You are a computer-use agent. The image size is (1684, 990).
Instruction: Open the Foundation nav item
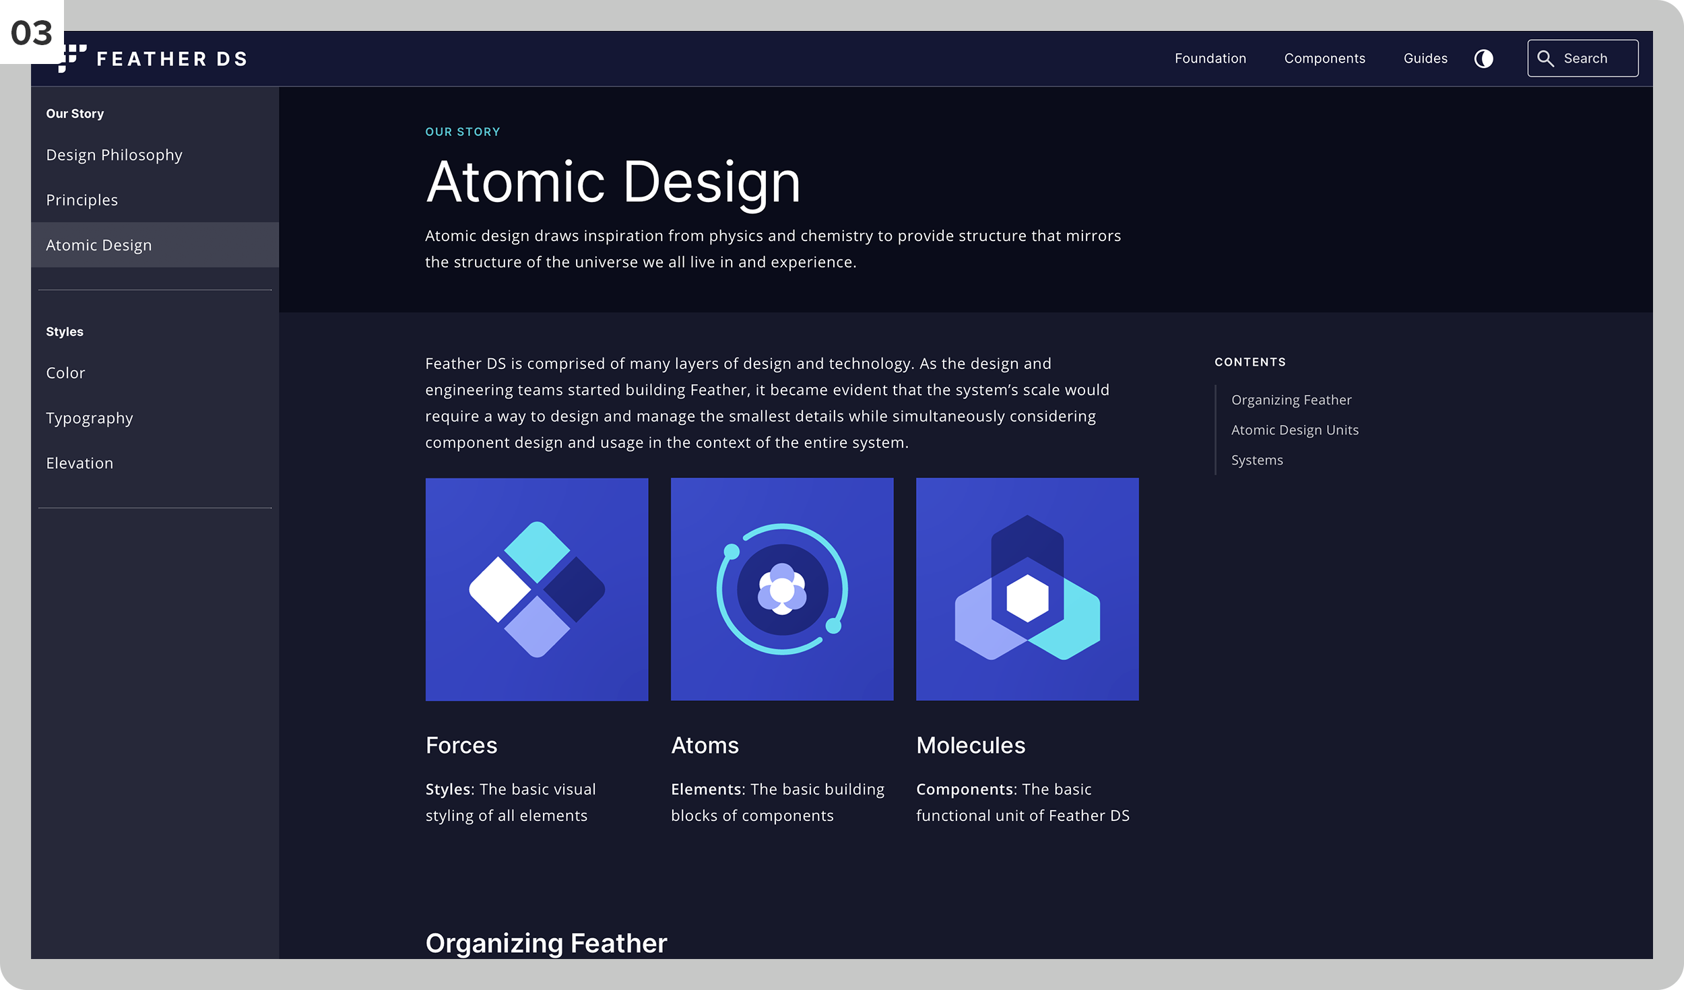pyautogui.click(x=1210, y=59)
